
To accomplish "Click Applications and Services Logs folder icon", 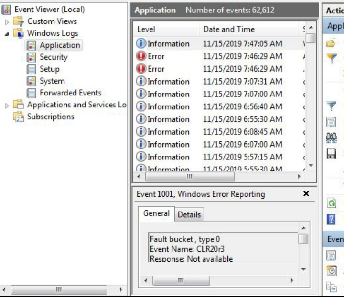I will click(x=18, y=105).
